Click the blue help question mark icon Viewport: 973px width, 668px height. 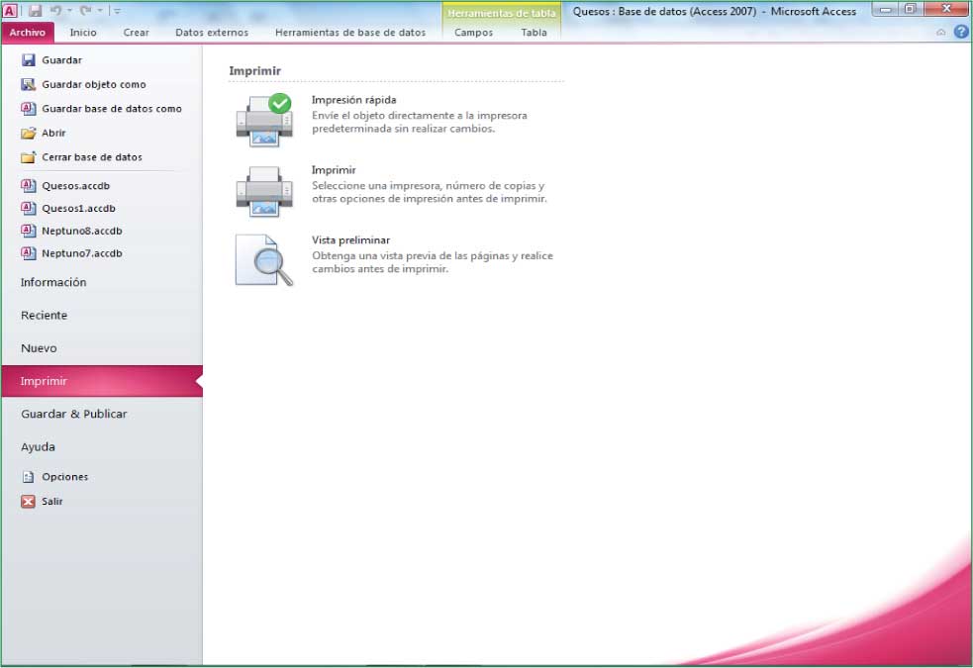pyautogui.click(x=960, y=32)
